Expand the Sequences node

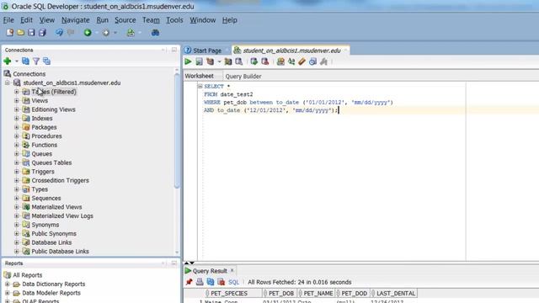17,199
